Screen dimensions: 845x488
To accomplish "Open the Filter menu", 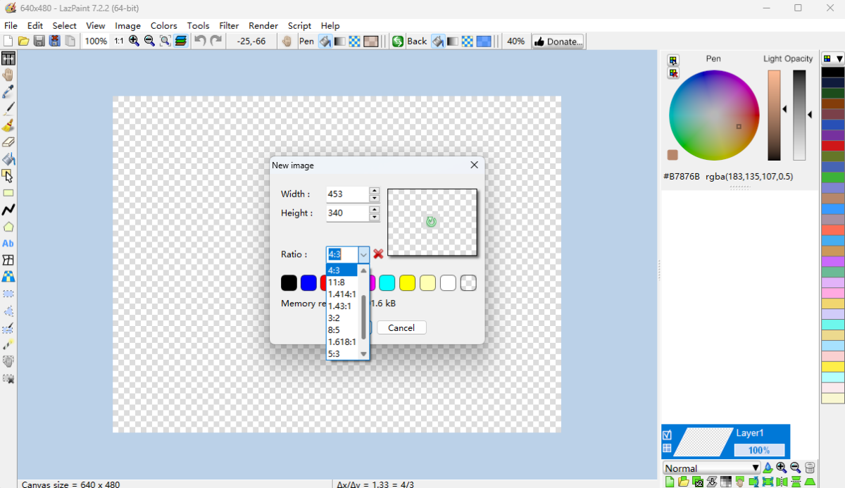I will (228, 25).
